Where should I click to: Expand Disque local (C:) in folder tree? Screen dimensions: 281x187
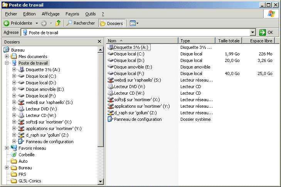pyautogui.click(x=14, y=76)
